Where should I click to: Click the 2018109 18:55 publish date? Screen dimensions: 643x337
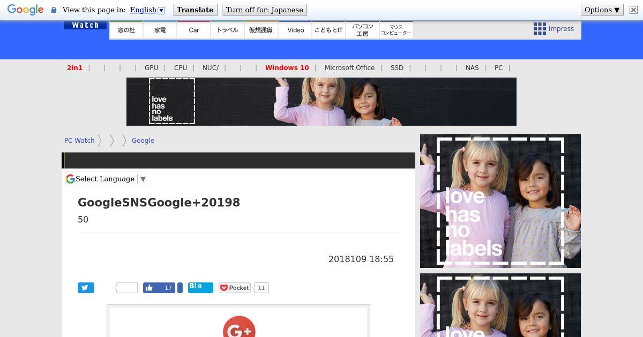pyautogui.click(x=361, y=259)
